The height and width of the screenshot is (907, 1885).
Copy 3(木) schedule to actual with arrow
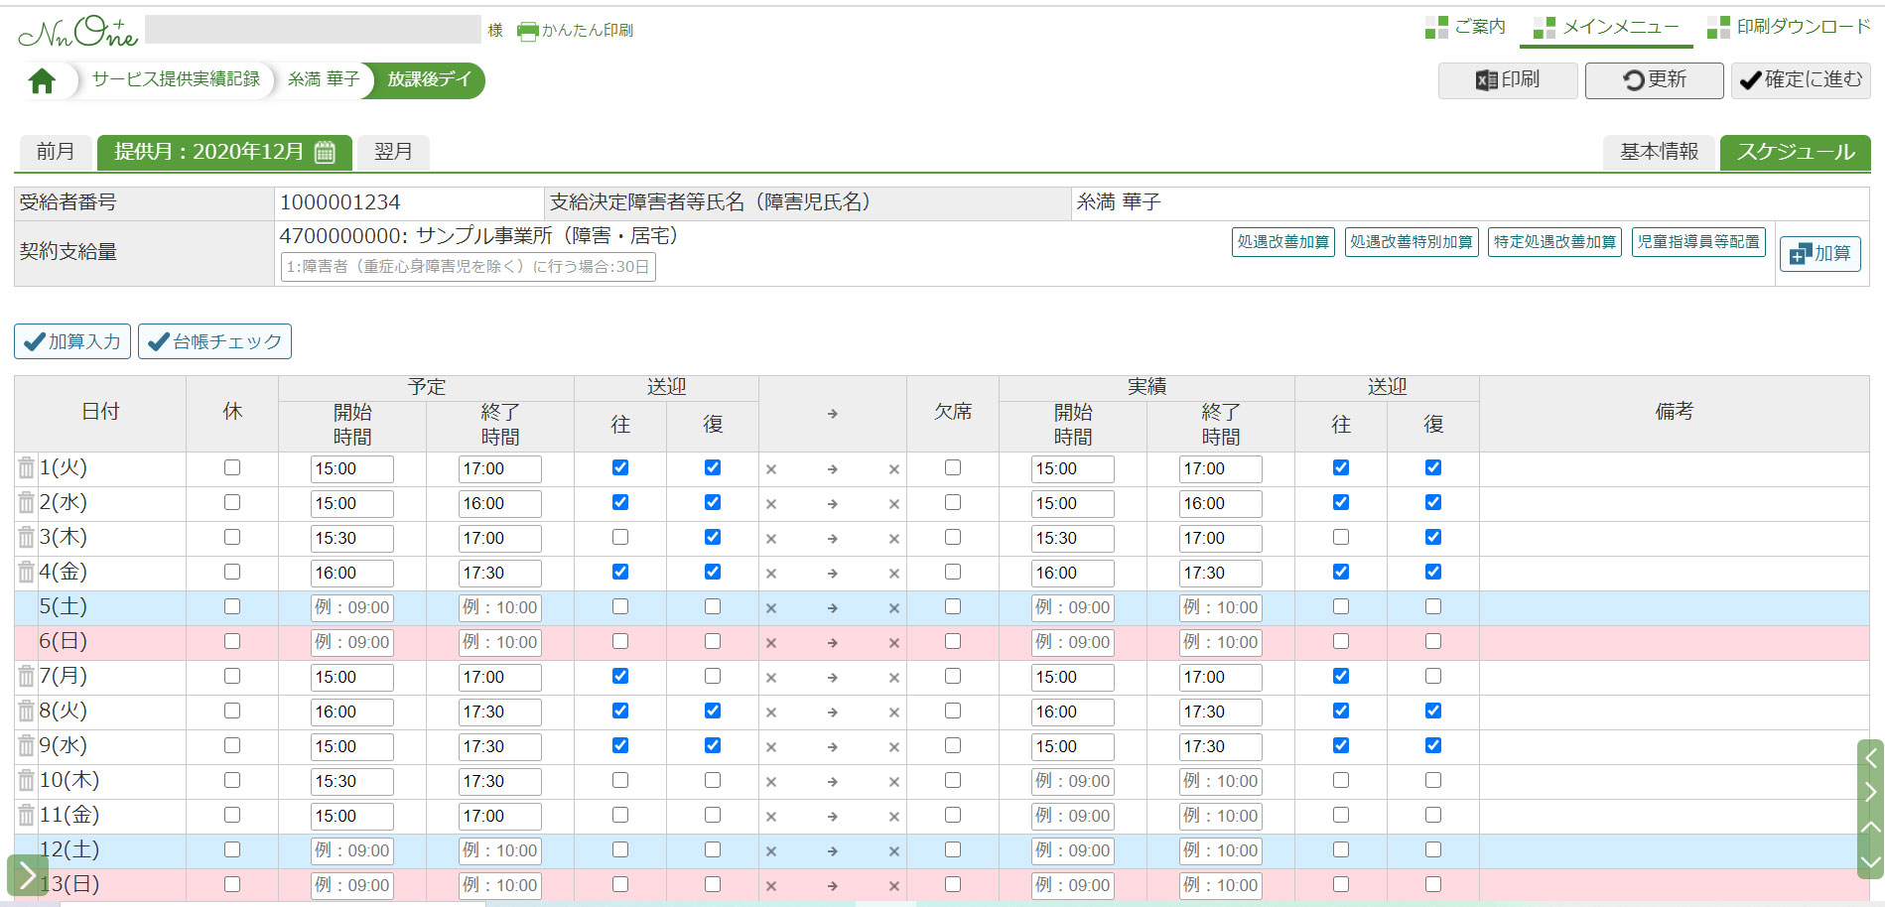coord(832,539)
